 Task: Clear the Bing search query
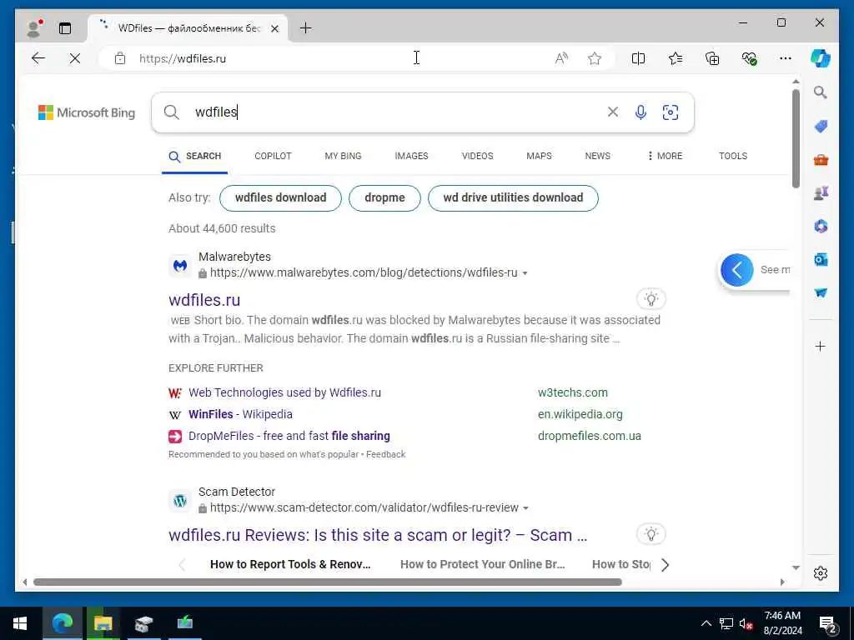tap(613, 112)
